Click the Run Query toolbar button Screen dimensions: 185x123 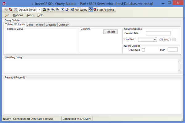point(79,10)
